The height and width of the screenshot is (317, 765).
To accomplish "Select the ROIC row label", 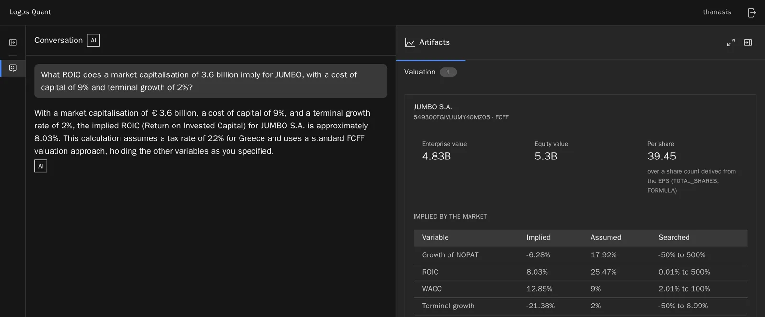I will point(430,272).
